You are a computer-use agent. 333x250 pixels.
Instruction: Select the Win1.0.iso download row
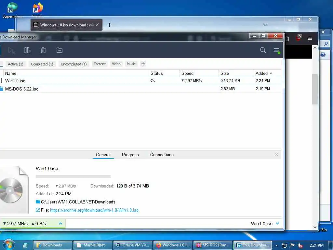(x=140, y=81)
